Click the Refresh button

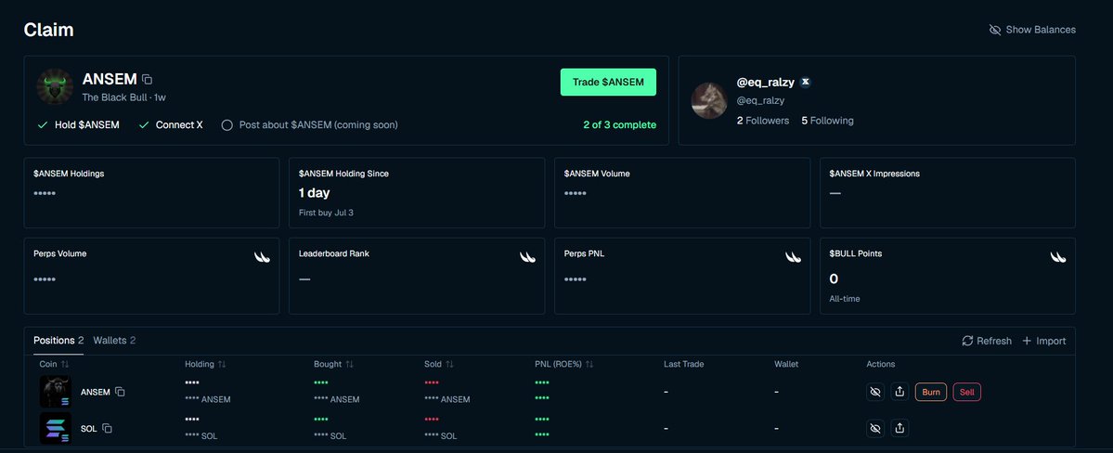[987, 341]
